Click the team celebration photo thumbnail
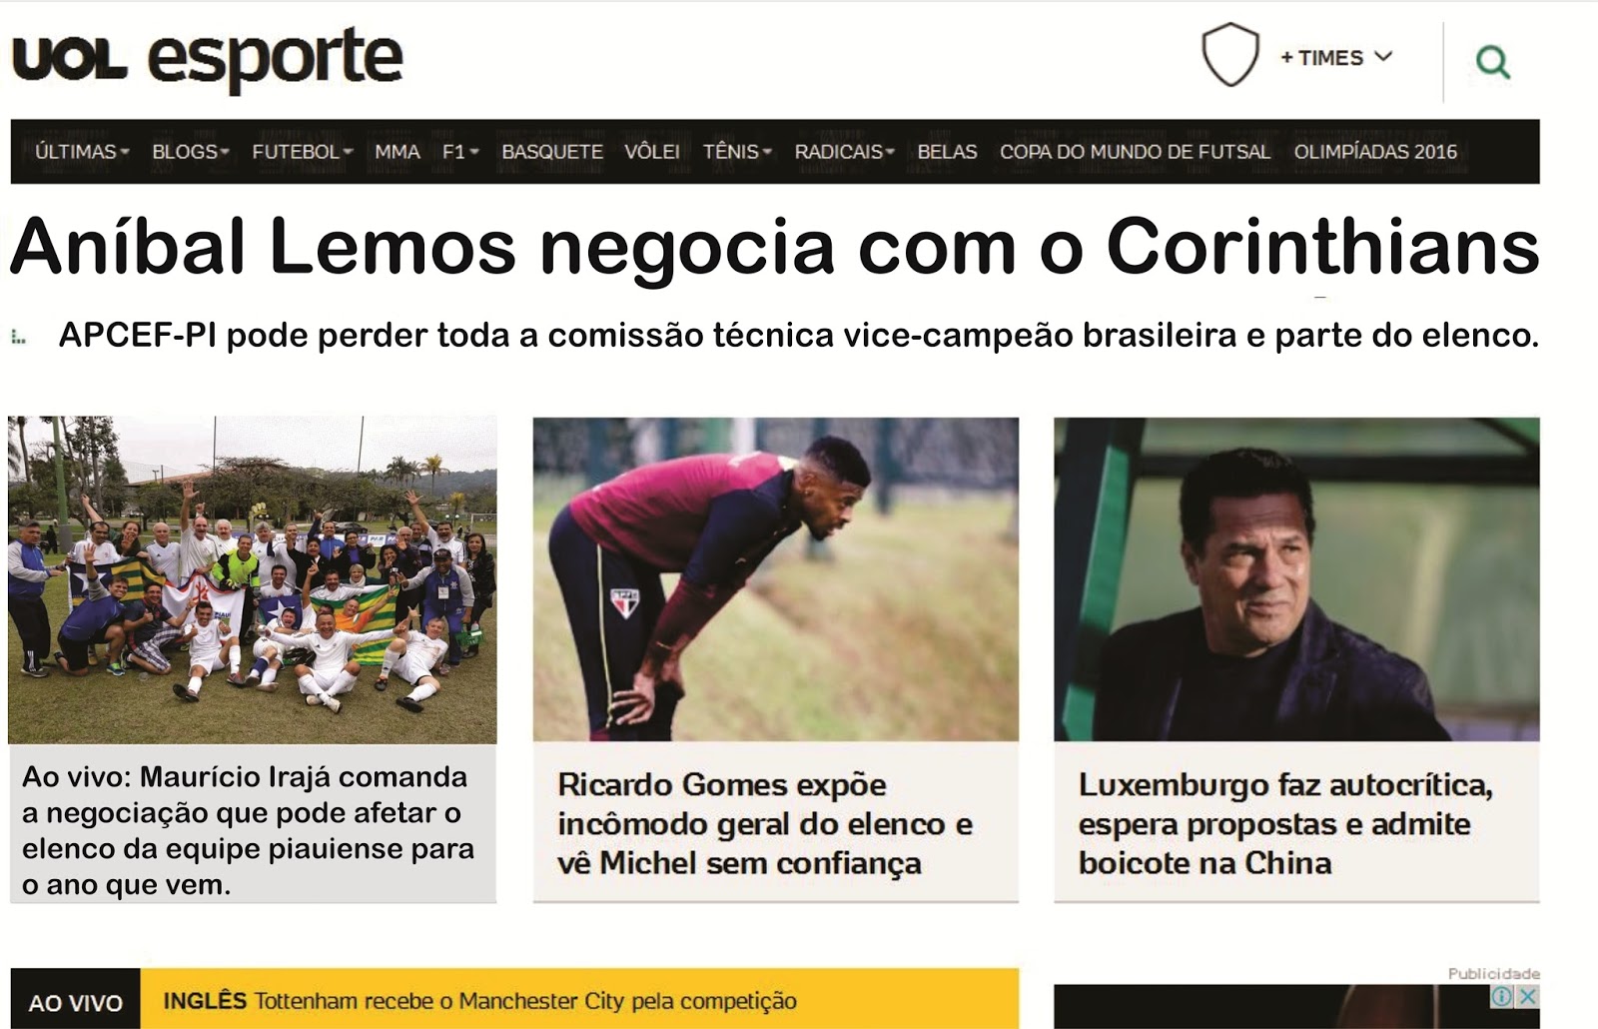 [252, 579]
